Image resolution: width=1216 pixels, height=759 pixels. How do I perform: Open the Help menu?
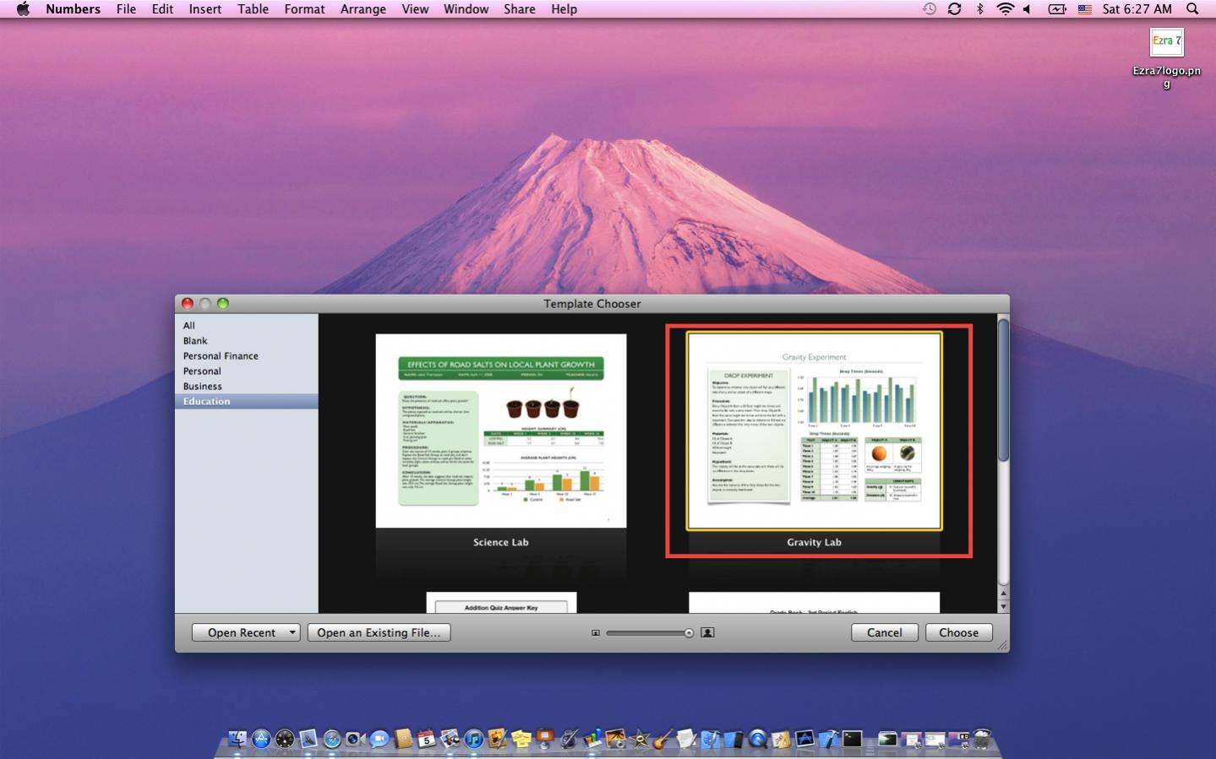pos(564,8)
